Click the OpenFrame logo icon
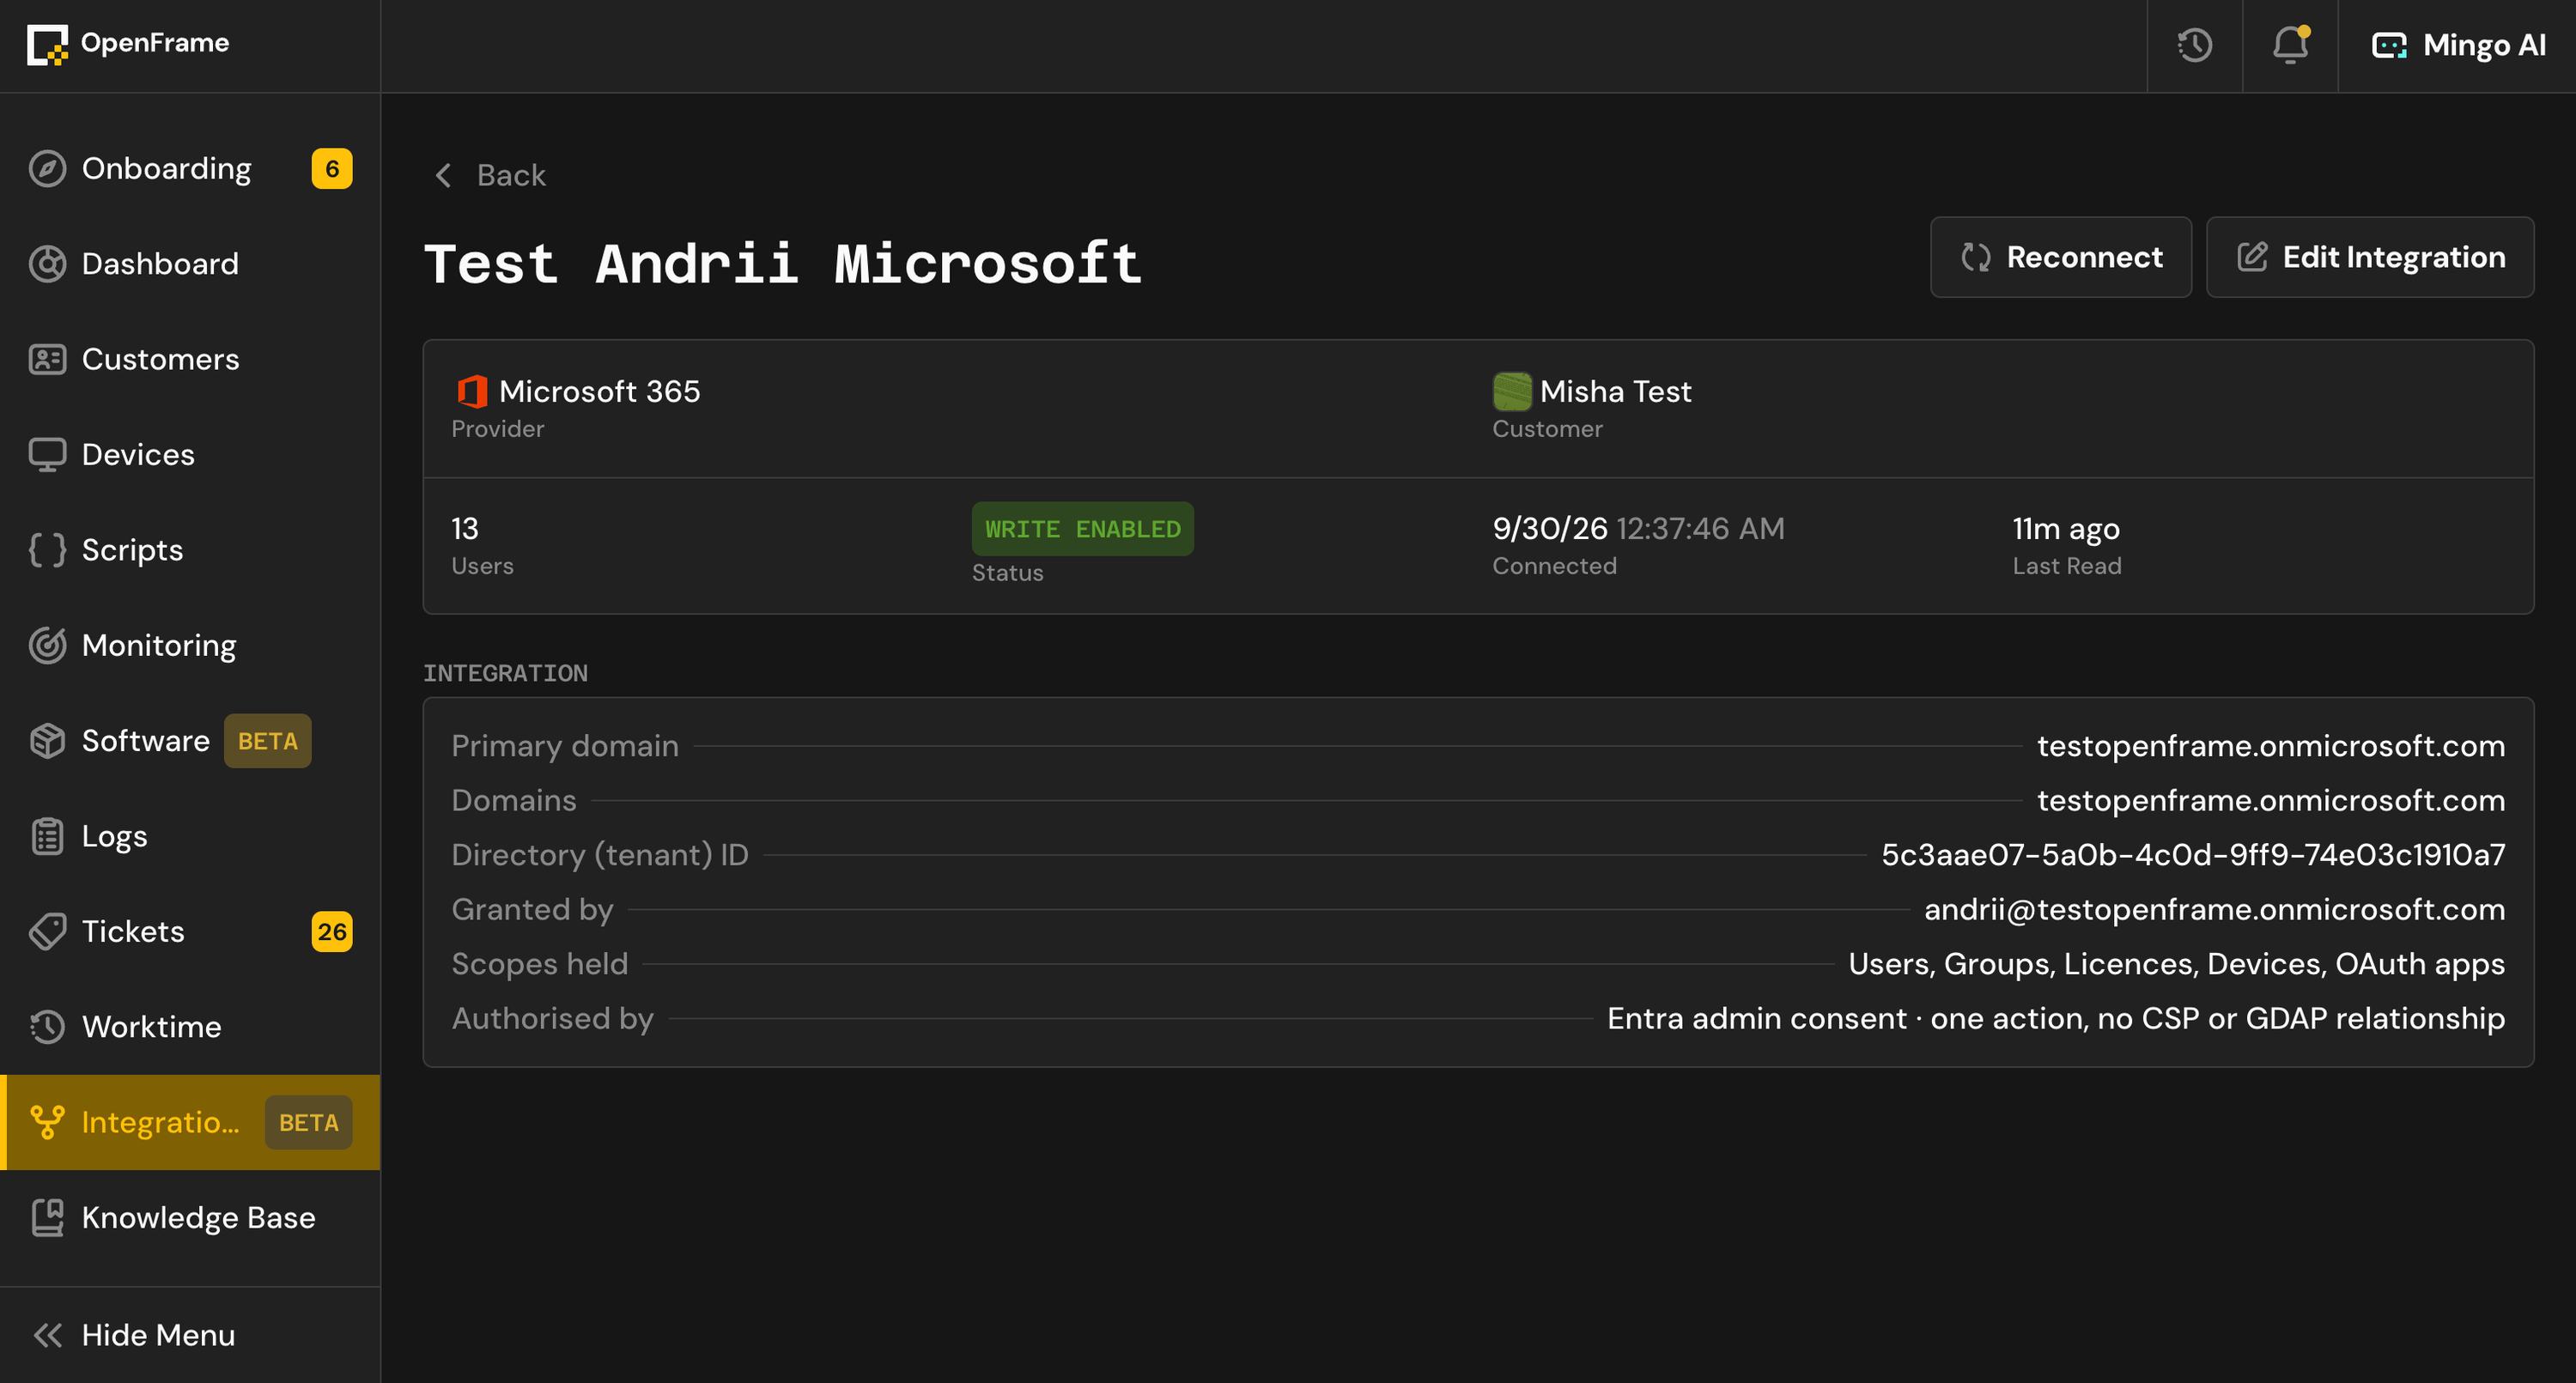This screenshot has width=2576, height=1383. click(47, 45)
